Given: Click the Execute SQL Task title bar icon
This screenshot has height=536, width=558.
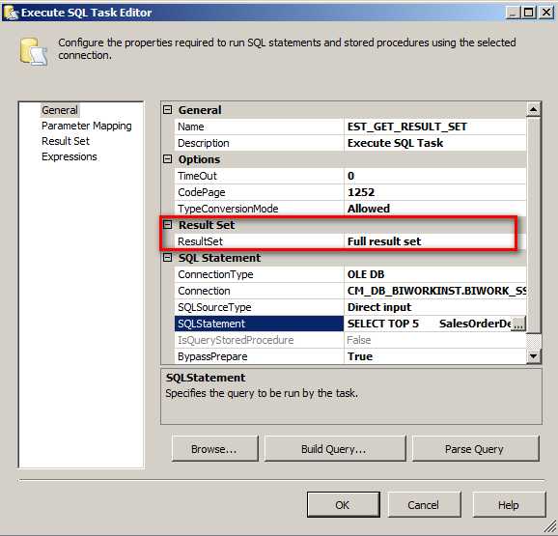Looking at the screenshot, I should [x=11, y=13].
